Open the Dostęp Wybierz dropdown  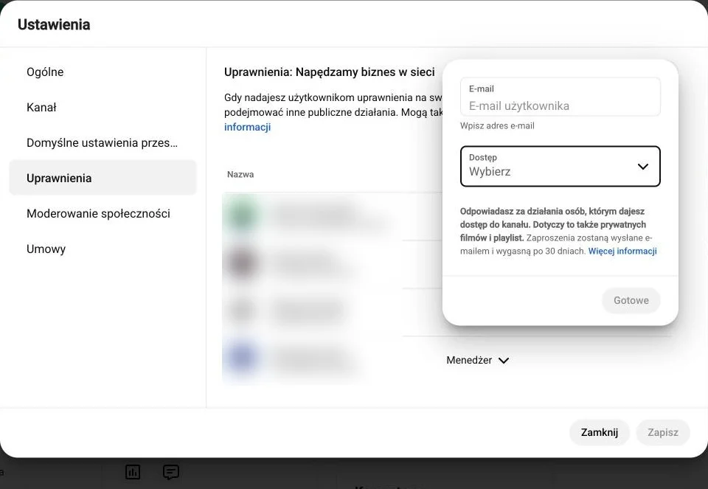pyautogui.click(x=560, y=166)
